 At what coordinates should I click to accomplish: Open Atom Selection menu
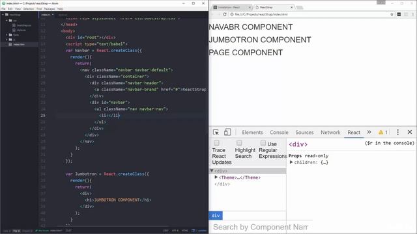coord(29,8)
